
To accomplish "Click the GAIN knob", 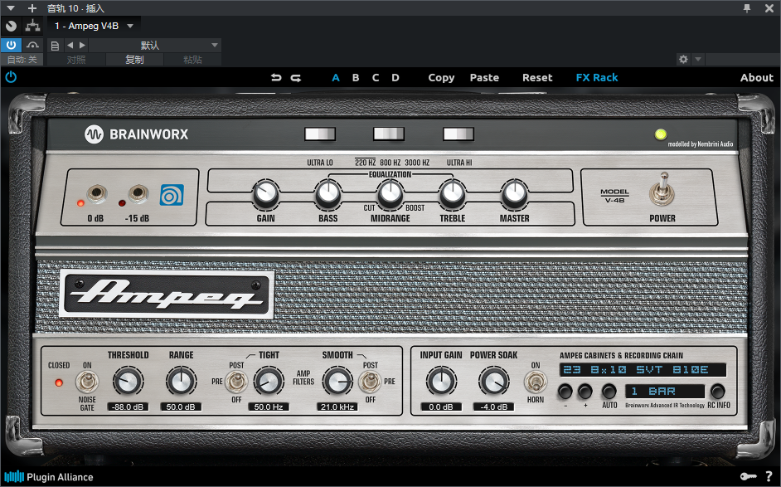I will coord(266,194).
